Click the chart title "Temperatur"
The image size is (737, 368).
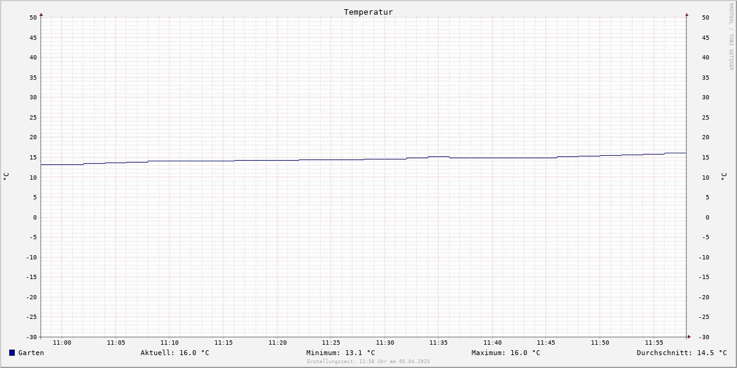coord(368,12)
